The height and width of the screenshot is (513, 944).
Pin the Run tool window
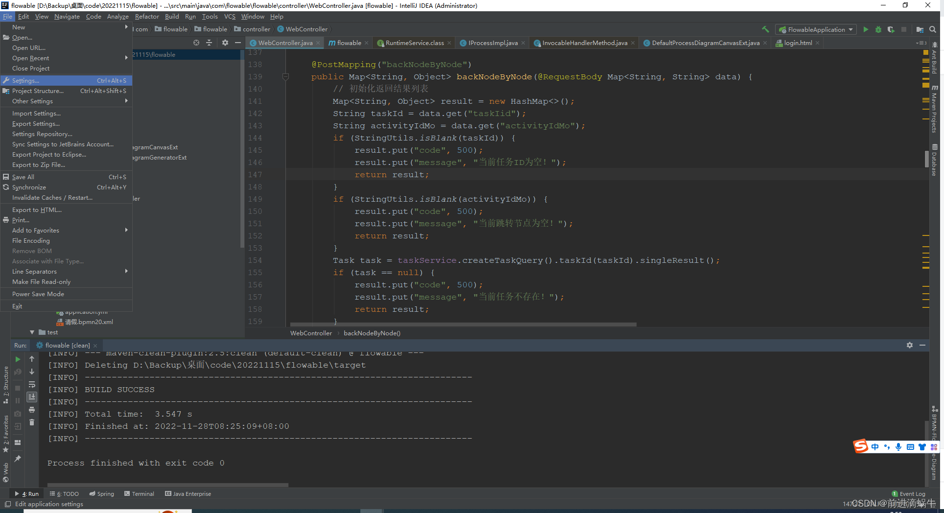pos(18,459)
